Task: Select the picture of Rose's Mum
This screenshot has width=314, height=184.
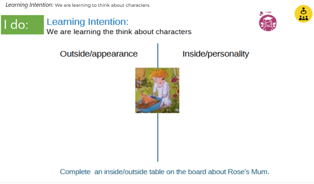Action: click(157, 90)
